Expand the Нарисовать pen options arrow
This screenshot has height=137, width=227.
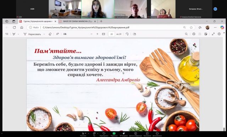click(x=44, y=34)
